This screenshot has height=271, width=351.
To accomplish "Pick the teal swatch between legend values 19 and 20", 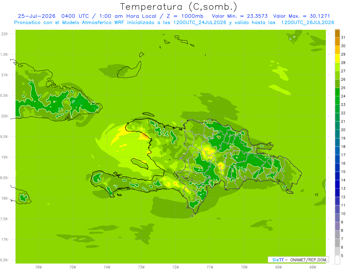I will (x=337, y=134).
